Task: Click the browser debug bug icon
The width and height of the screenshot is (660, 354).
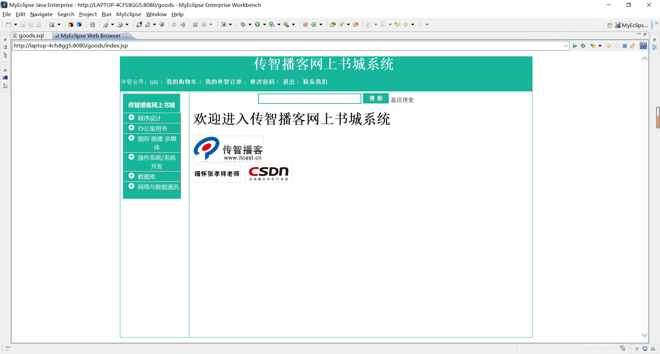Action: click(583, 46)
